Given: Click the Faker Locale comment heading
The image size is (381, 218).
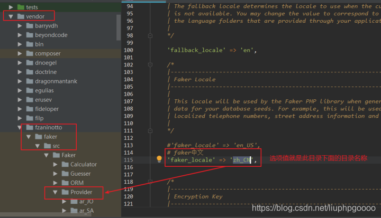Looking at the screenshot, I should click(x=195, y=80).
